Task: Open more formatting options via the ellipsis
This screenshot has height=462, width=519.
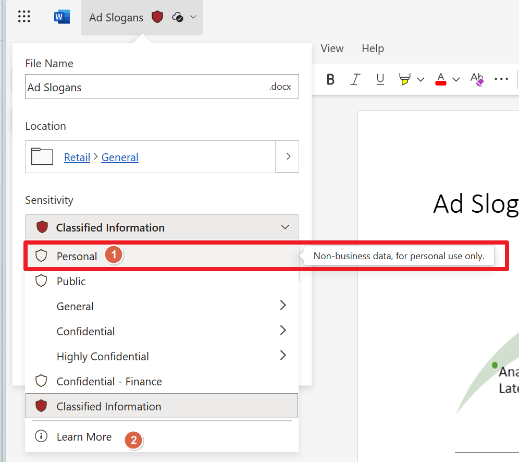Action: pos(501,79)
